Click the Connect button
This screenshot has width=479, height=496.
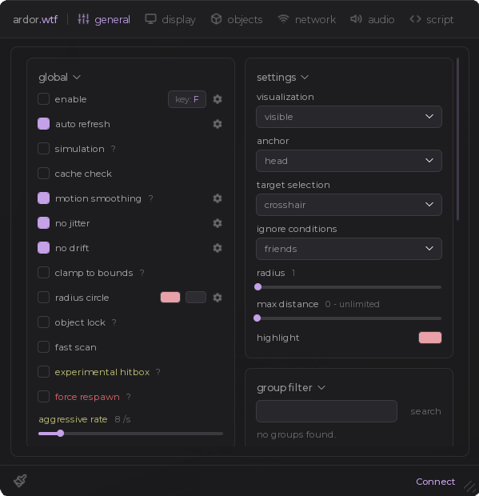point(435,482)
